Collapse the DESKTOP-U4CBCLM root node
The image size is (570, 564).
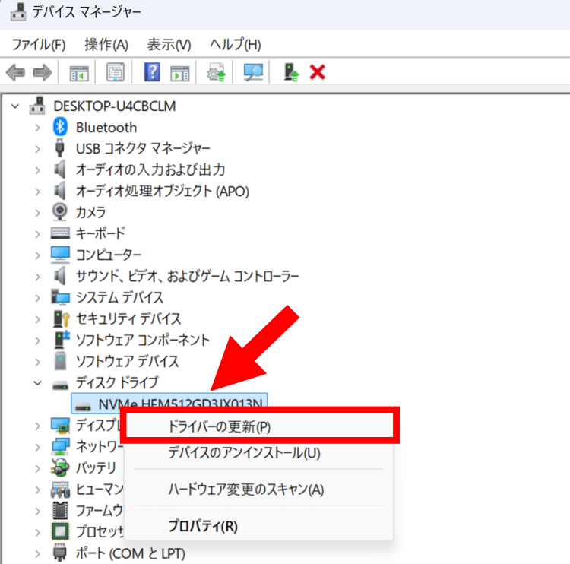17,106
